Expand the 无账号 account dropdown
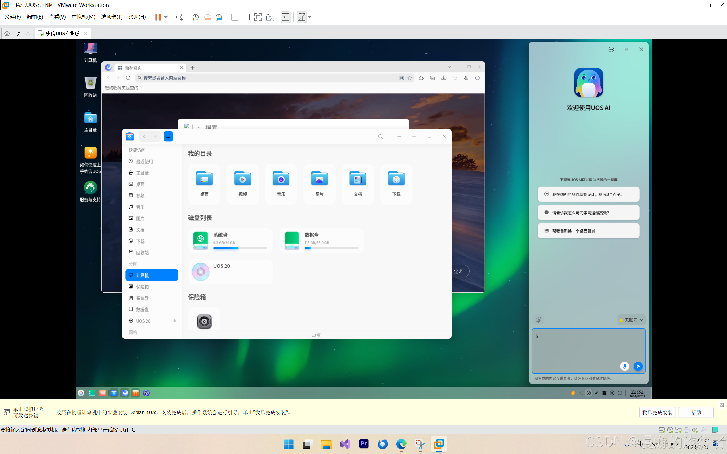The image size is (727, 454). (x=631, y=320)
